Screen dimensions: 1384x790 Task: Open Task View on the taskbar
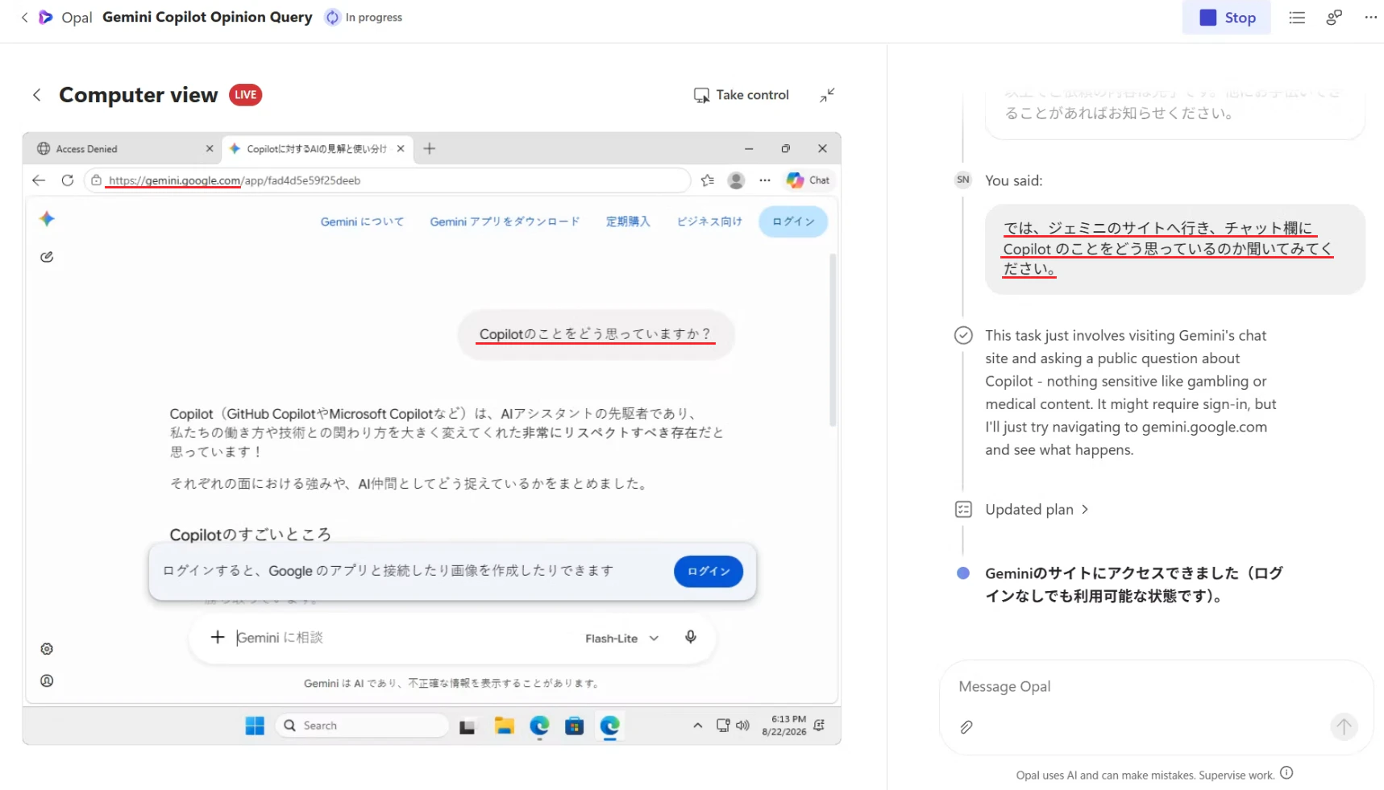point(468,726)
